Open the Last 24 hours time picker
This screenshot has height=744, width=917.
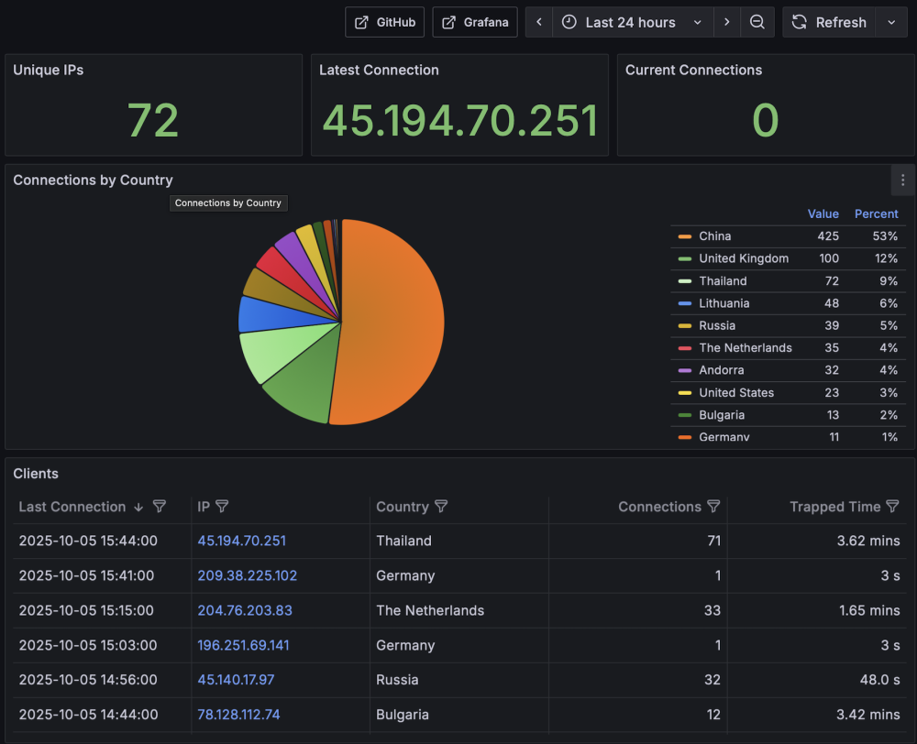pos(630,22)
